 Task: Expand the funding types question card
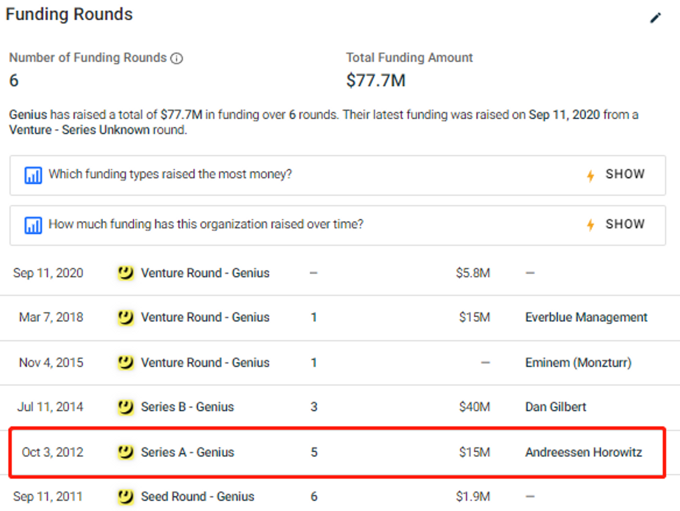338,175
